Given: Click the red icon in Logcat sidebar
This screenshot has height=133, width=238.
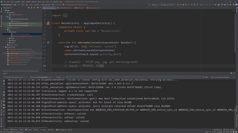Looking at the screenshot, I should point(4,111).
